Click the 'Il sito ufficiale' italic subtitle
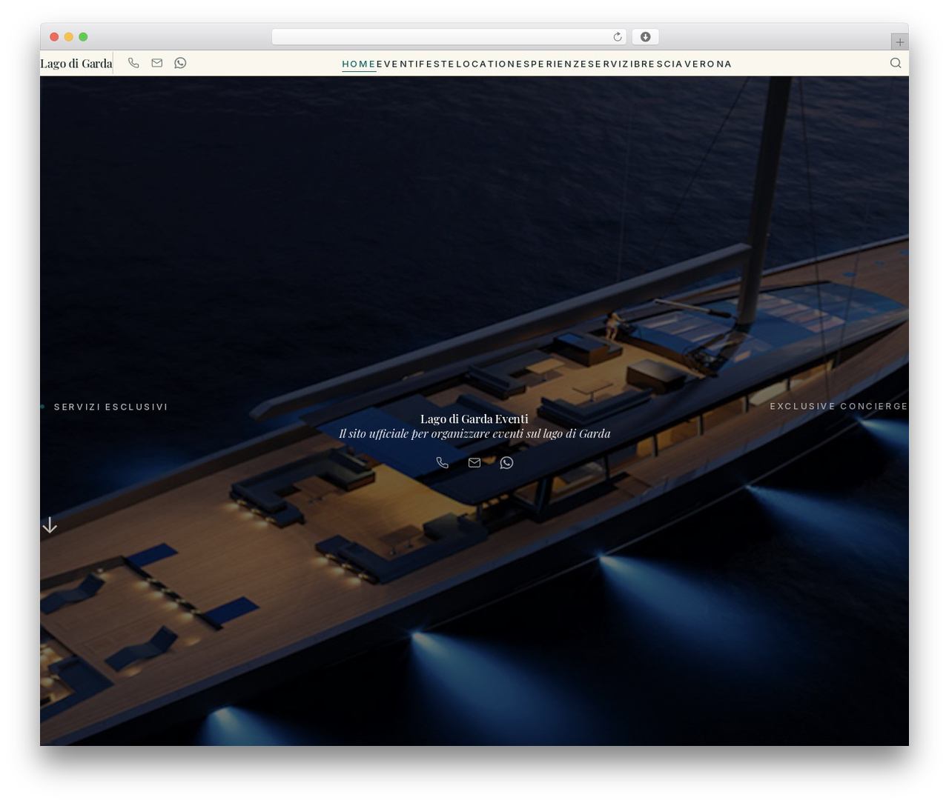Image resolution: width=949 pixels, height=803 pixels. pyautogui.click(x=474, y=434)
